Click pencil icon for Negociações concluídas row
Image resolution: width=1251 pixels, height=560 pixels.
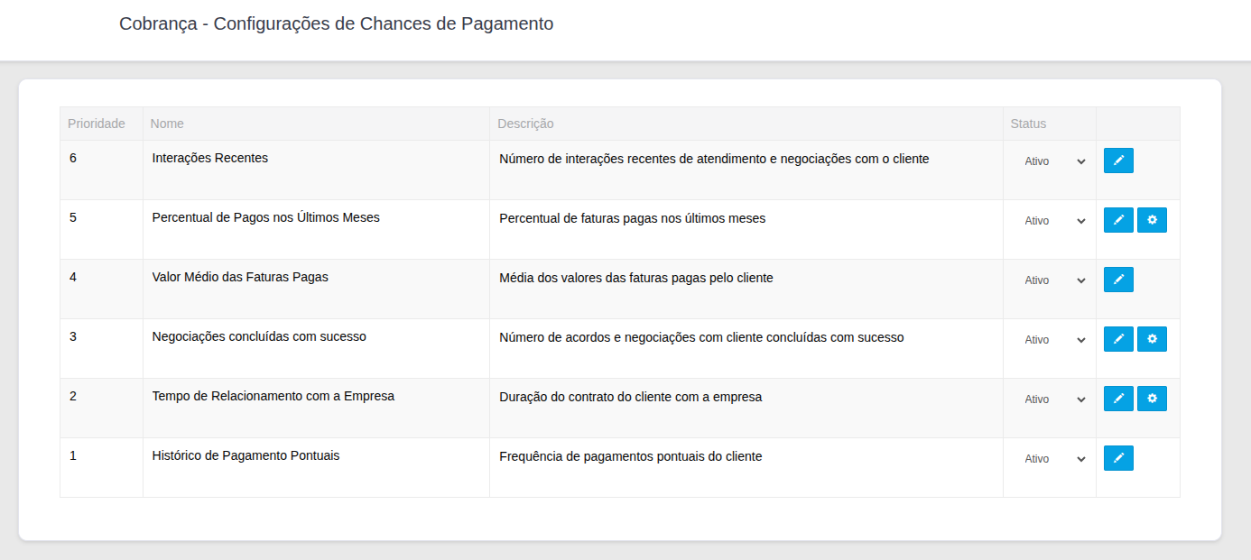click(1118, 339)
